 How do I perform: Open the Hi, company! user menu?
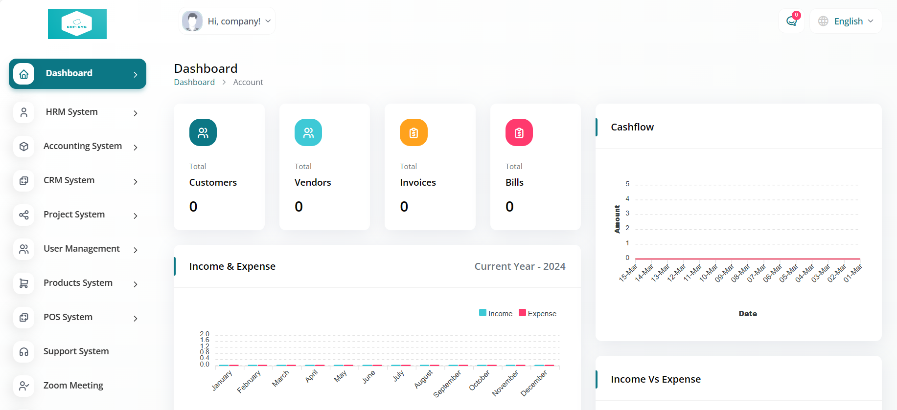(227, 21)
